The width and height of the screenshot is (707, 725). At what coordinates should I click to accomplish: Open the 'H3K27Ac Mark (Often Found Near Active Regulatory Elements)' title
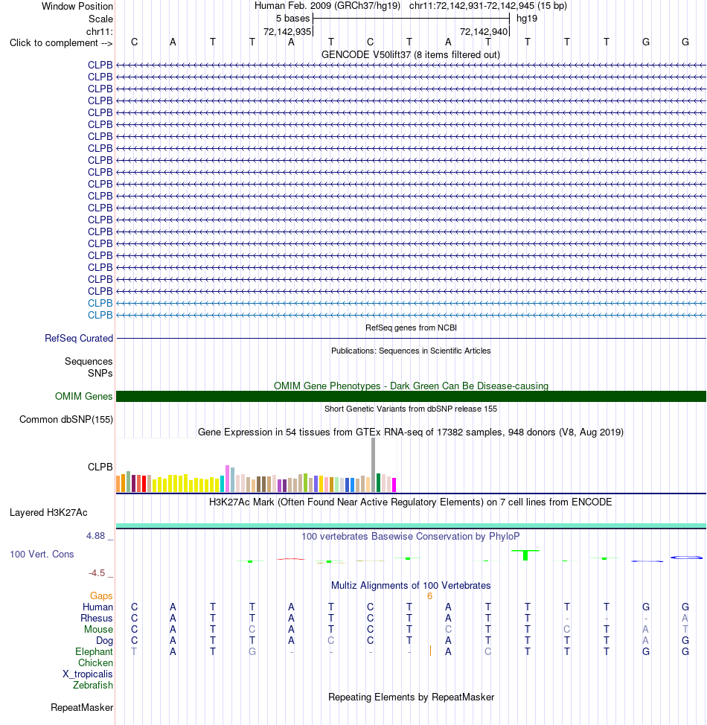point(411,502)
